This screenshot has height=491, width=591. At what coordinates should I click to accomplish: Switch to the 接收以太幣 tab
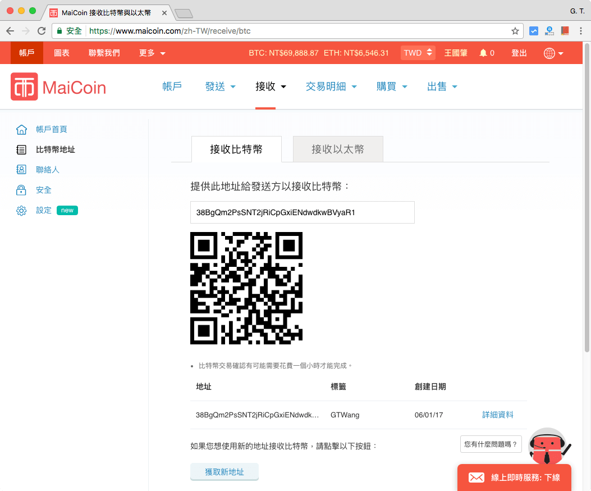click(x=337, y=148)
